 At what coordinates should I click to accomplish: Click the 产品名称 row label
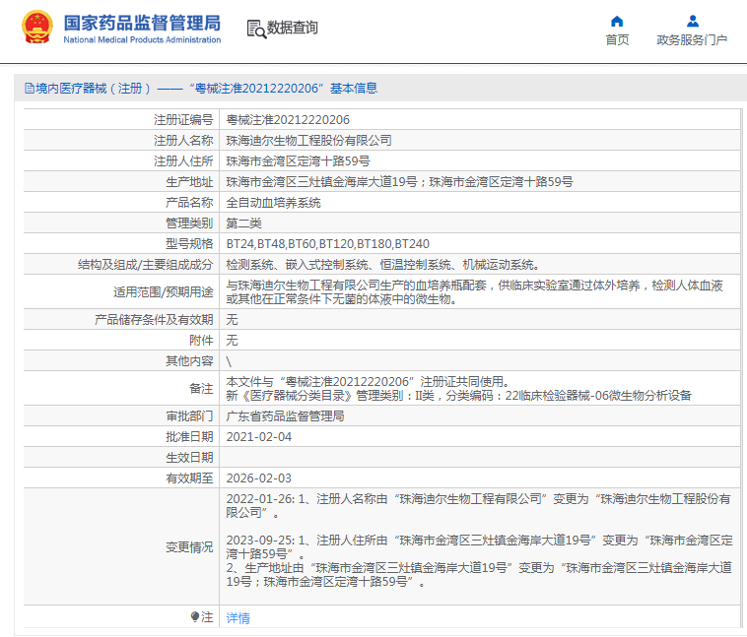click(189, 203)
